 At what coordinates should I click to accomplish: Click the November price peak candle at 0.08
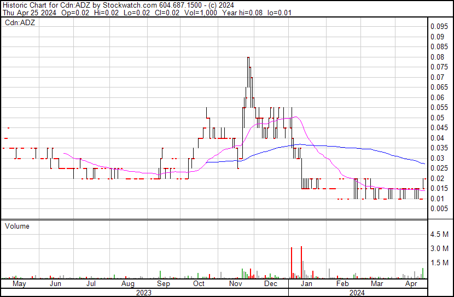(x=248, y=72)
